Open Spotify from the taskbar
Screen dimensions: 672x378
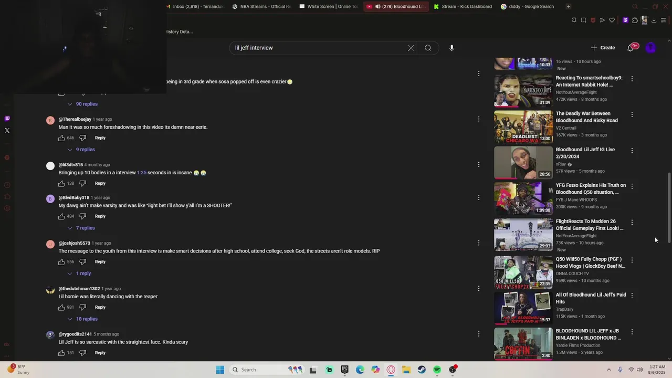point(437,370)
